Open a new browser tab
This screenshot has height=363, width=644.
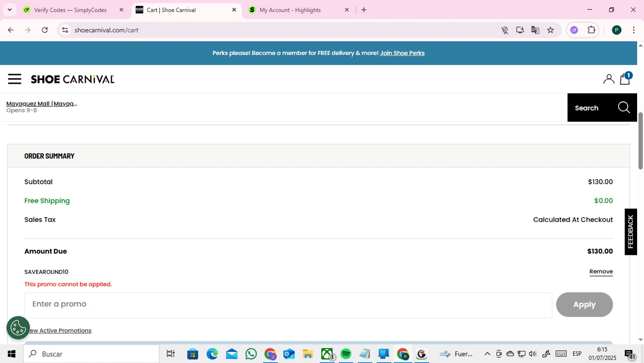[364, 10]
